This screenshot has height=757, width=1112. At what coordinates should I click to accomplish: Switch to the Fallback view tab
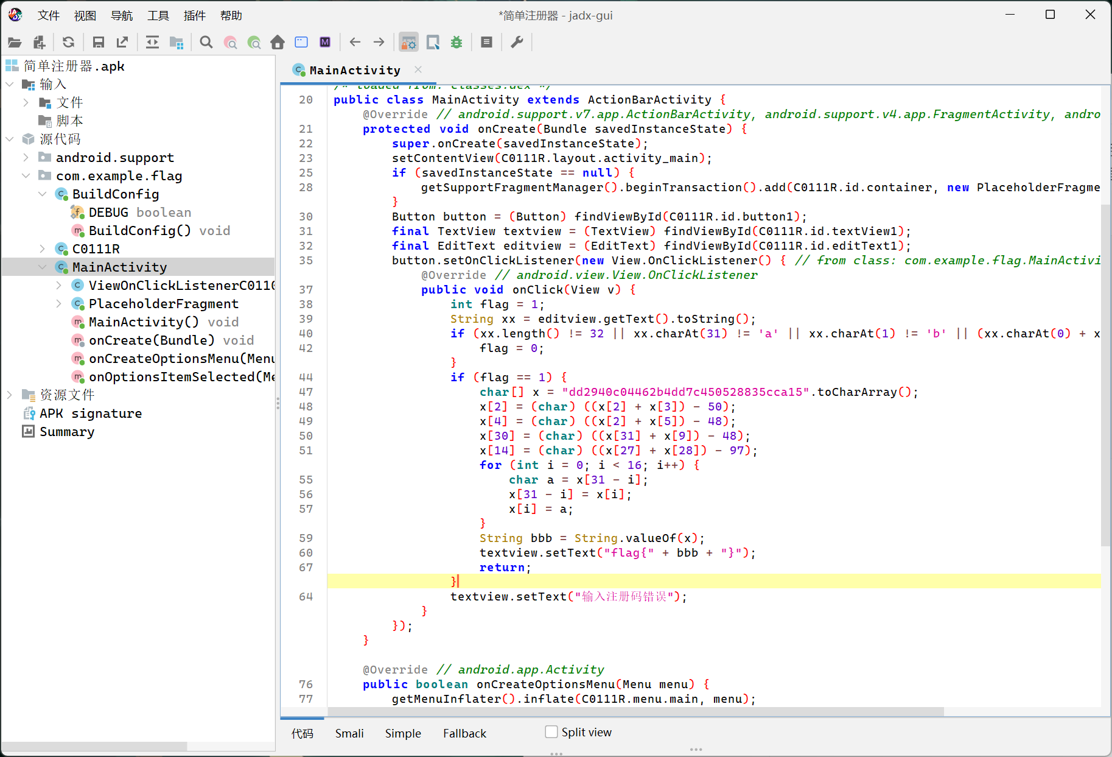point(464,733)
